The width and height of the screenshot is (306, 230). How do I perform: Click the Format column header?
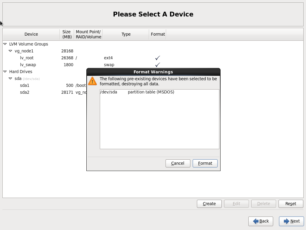point(158,34)
